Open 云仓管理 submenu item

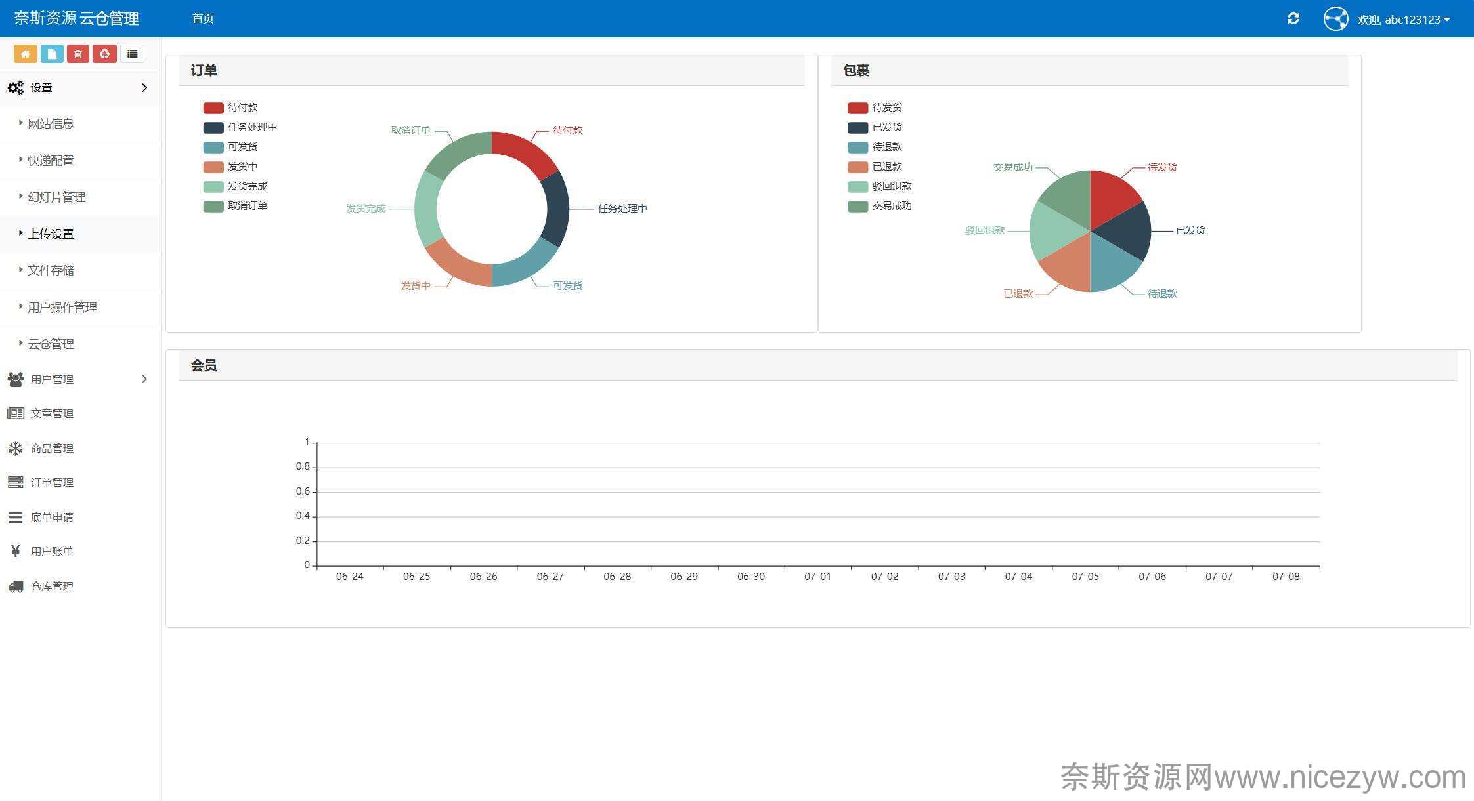(80, 344)
